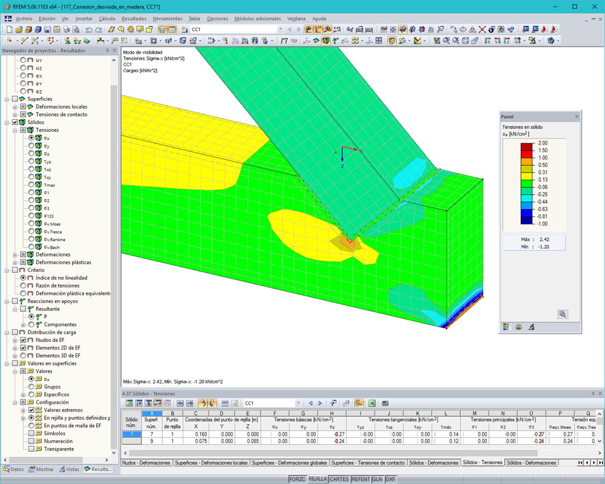Open the CC1 load case dropdown in toolbar

(281, 29)
